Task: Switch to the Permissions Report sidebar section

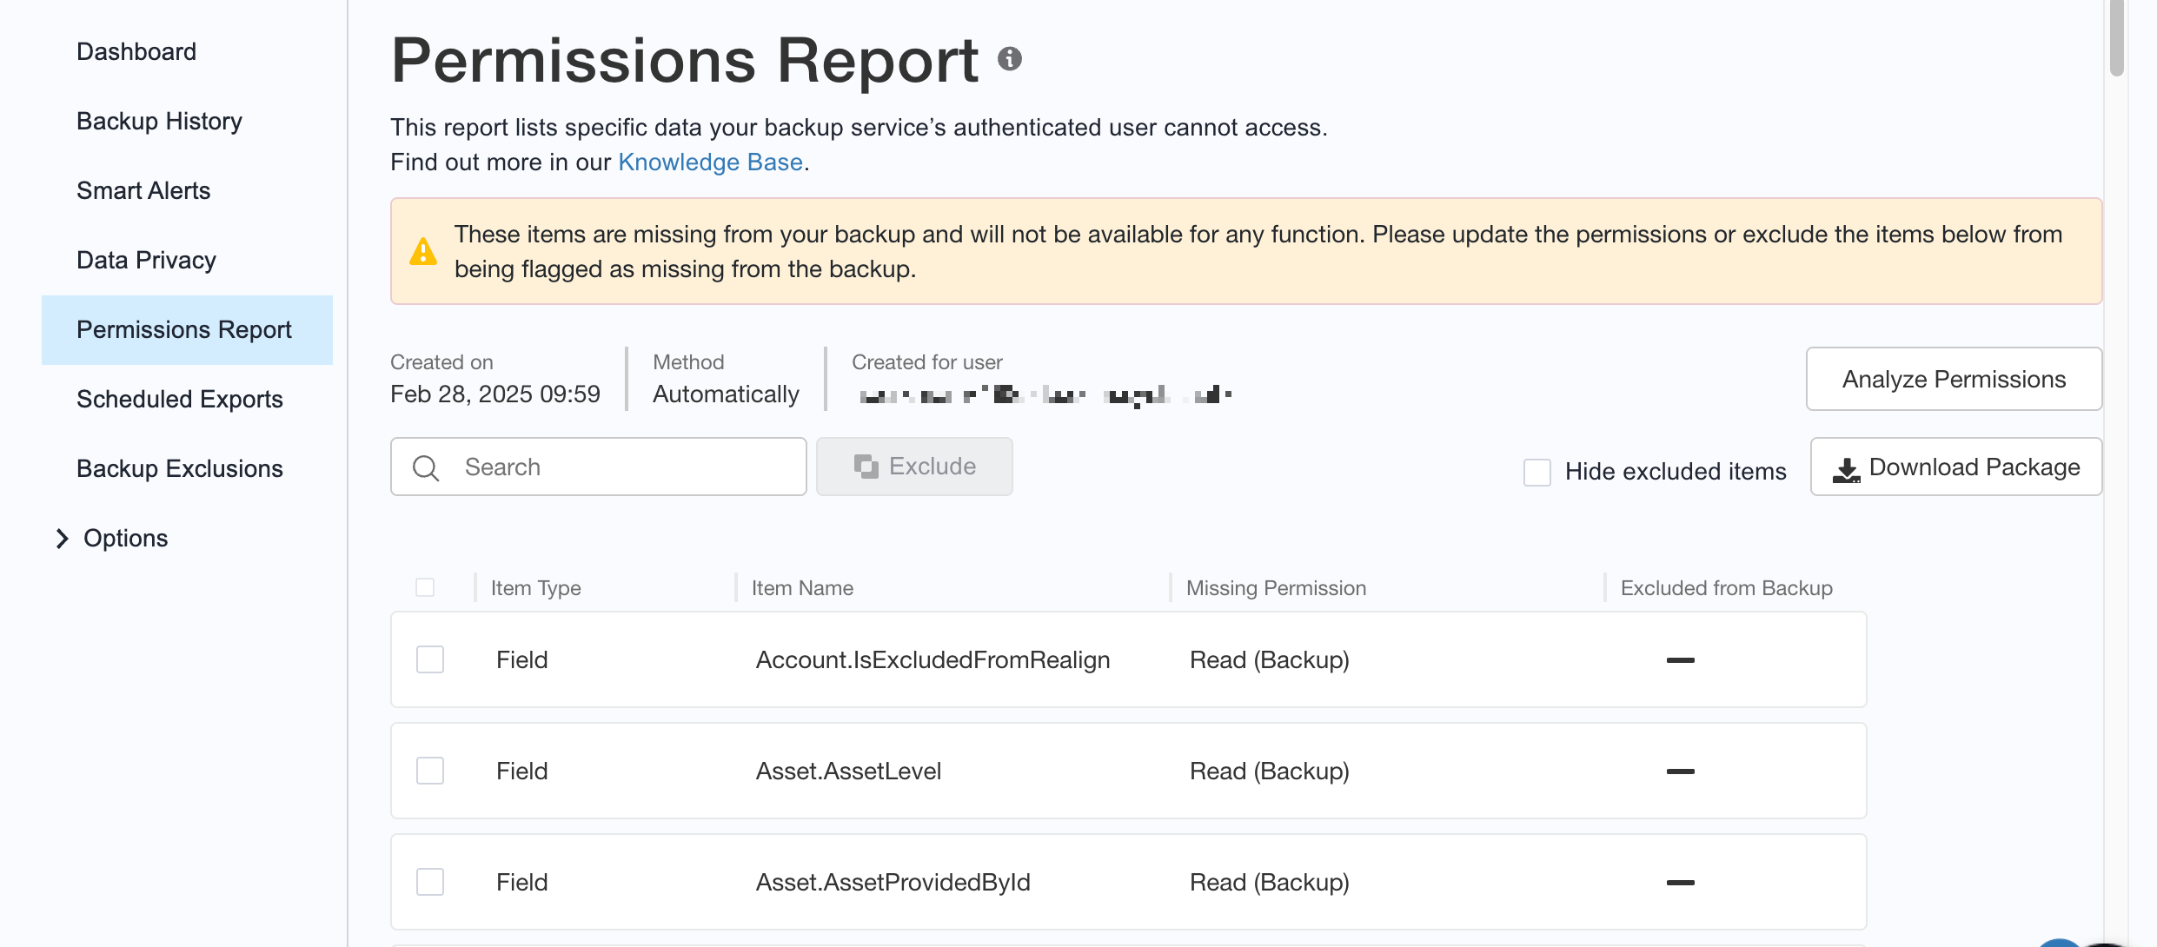Action: (183, 329)
